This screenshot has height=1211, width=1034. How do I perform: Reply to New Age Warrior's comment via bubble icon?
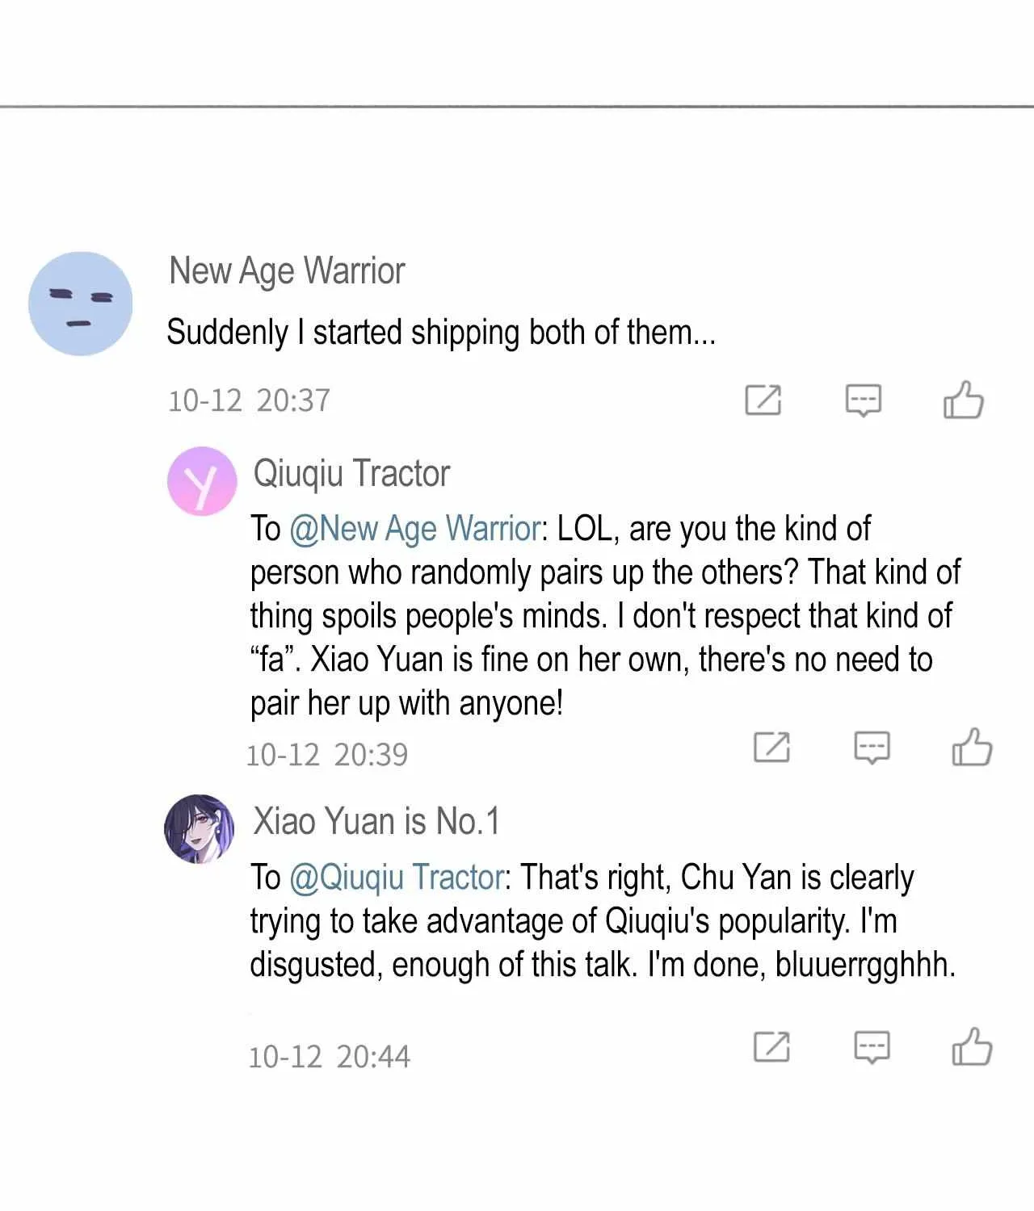(864, 400)
